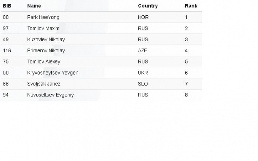The image size is (258, 161).
Task: Click the Name column header
Action: coord(34,6)
